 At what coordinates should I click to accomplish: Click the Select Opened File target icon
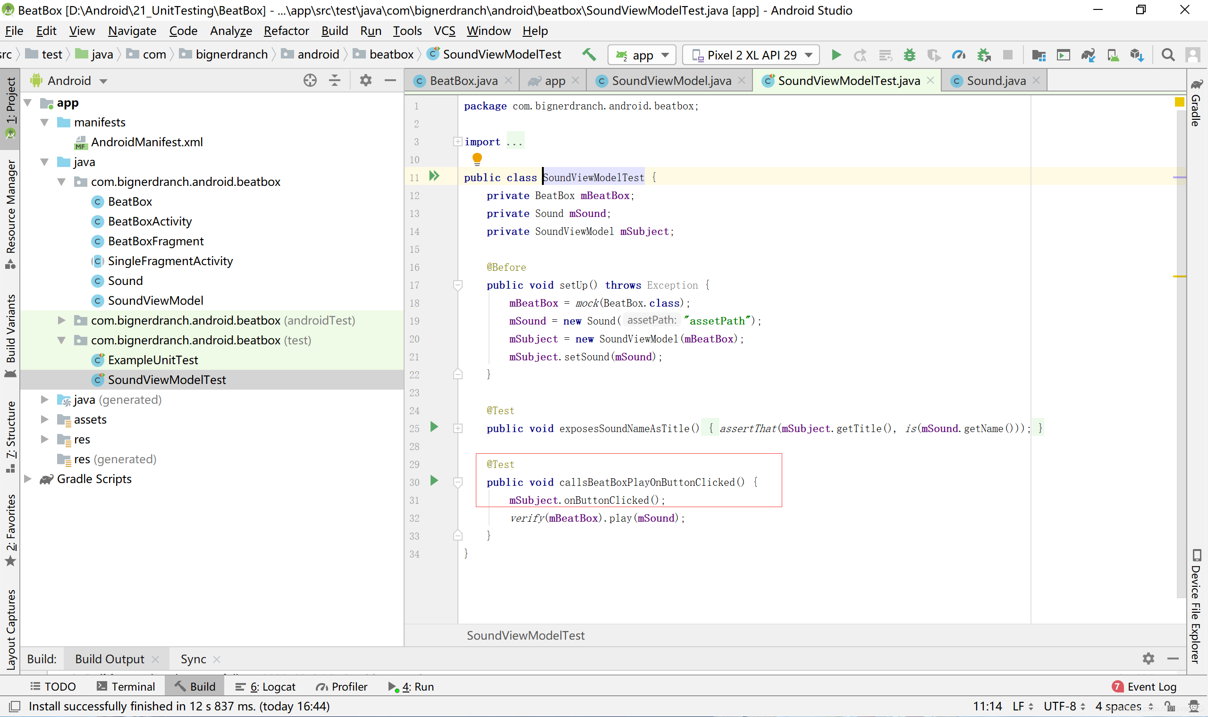(x=310, y=80)
